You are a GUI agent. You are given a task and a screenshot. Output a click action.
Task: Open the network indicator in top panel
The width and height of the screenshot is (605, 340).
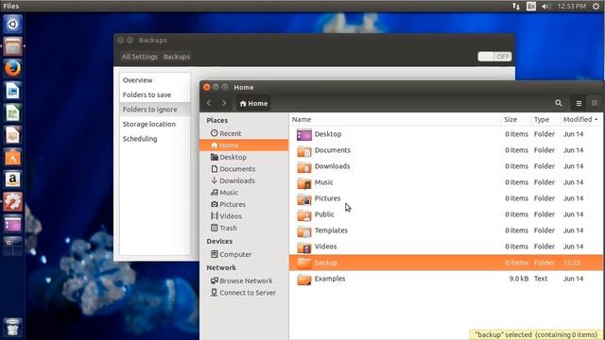click(516, 6)
